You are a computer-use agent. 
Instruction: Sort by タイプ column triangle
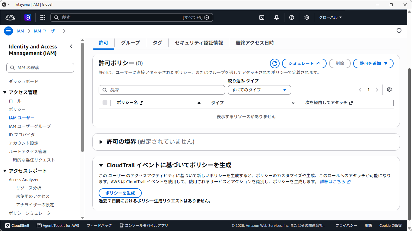293,103
